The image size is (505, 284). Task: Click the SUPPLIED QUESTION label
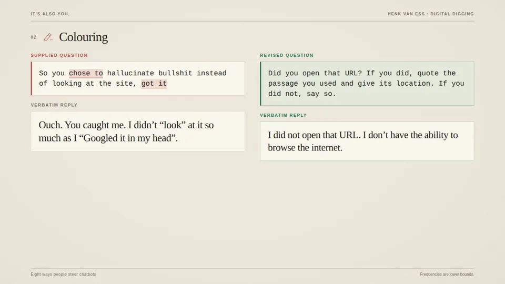pos(59,55)
